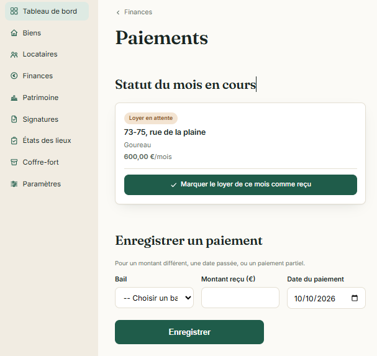The height and width of the screenshot is (356, 377).
Task: Return to Finances via breadcrumb link
Action: click(138, 12)
